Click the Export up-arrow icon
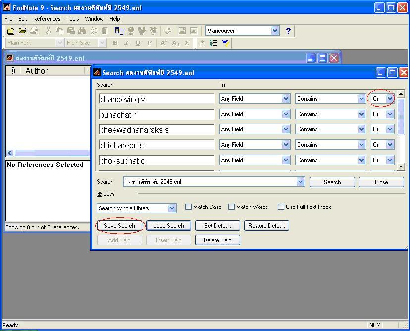Viewport: 410px width, 331px height. (154, 31)
